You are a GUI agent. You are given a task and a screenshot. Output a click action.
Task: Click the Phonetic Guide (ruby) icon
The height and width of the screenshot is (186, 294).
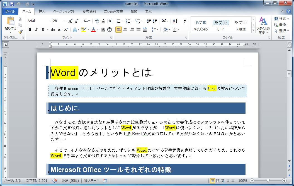point(103,21)
